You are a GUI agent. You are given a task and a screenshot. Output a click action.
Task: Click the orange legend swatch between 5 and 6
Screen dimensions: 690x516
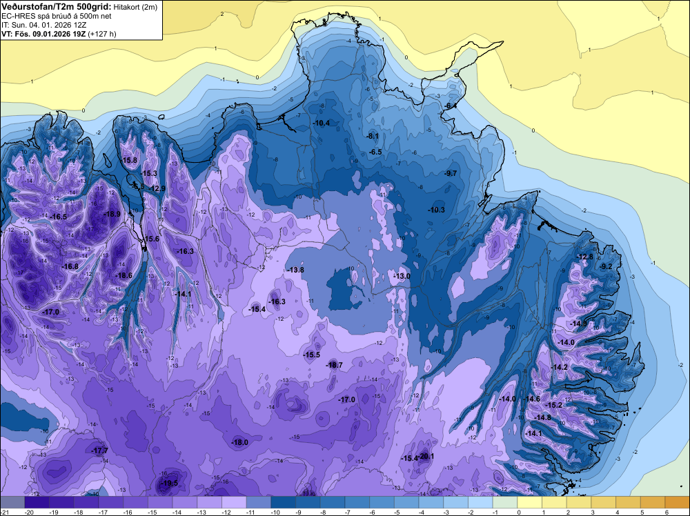(x=653, y=502)
